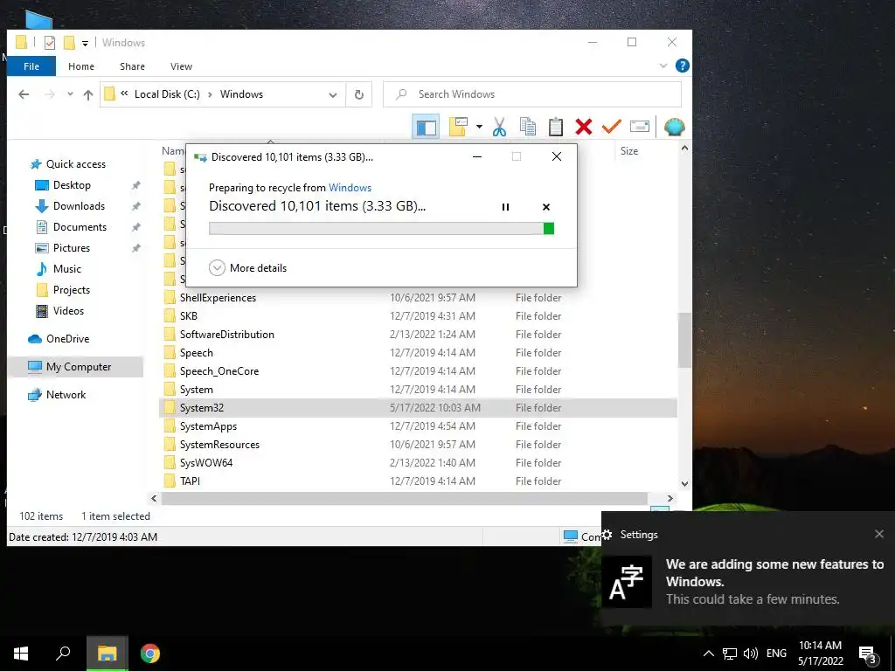The image size is (895, 671).
Task: Open the Action Center notifications icon
Action: [868, 654]
